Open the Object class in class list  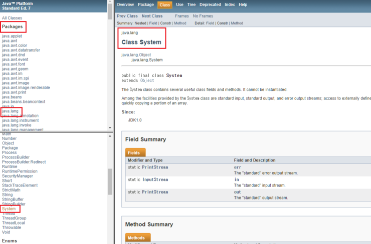[8, 143]
